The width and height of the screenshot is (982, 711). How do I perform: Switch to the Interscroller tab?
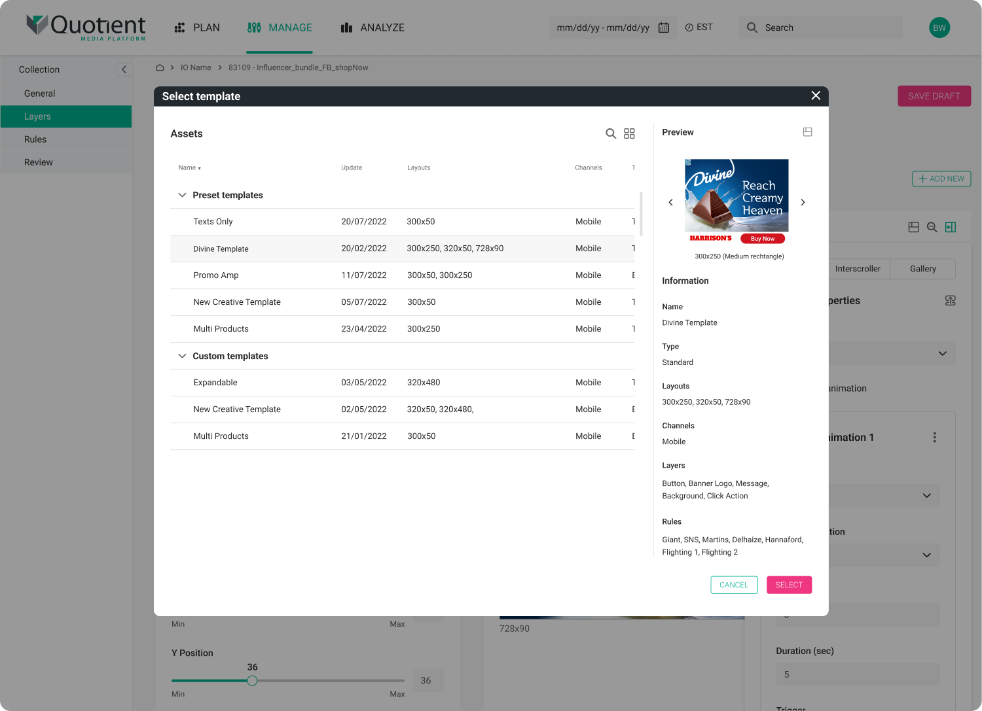click(x=858, y=269)
